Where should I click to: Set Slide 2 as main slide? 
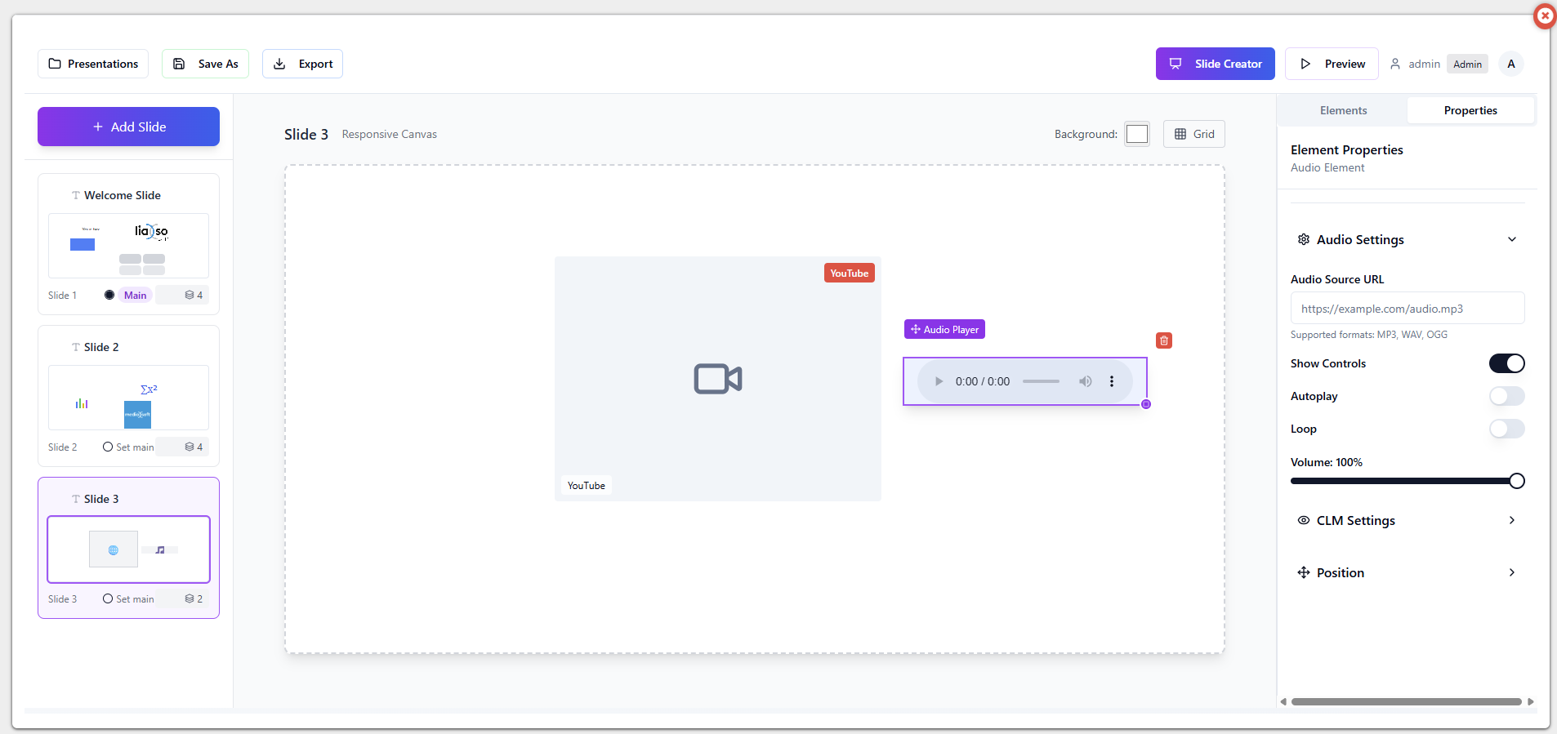(128, 447)
